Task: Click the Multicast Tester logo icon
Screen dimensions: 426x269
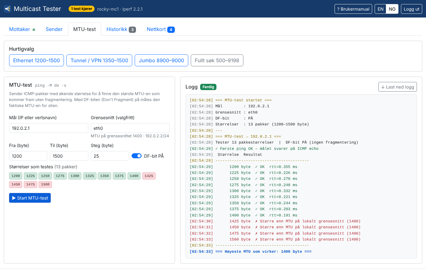Action: click(x=8, y=9)
